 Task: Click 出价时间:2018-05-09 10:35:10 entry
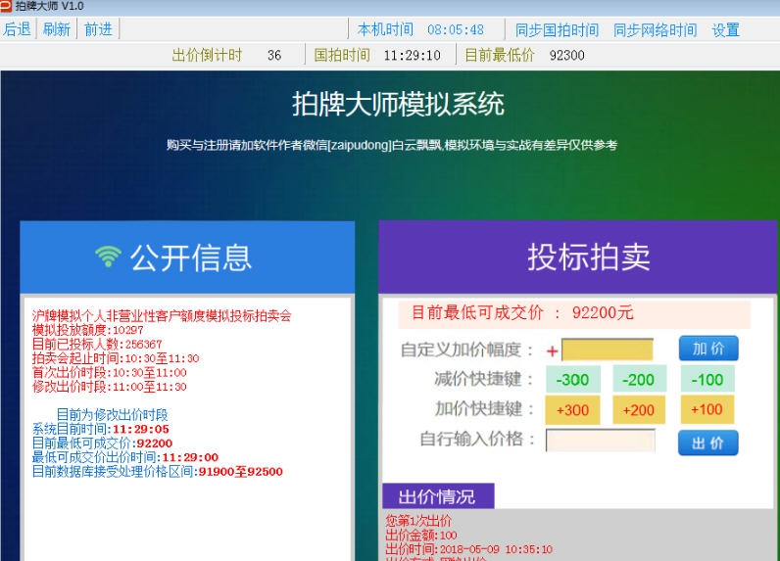pyautogui.click(x=469, y=549)
